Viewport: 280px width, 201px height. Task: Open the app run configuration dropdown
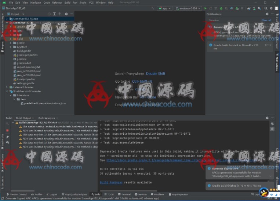164,8
